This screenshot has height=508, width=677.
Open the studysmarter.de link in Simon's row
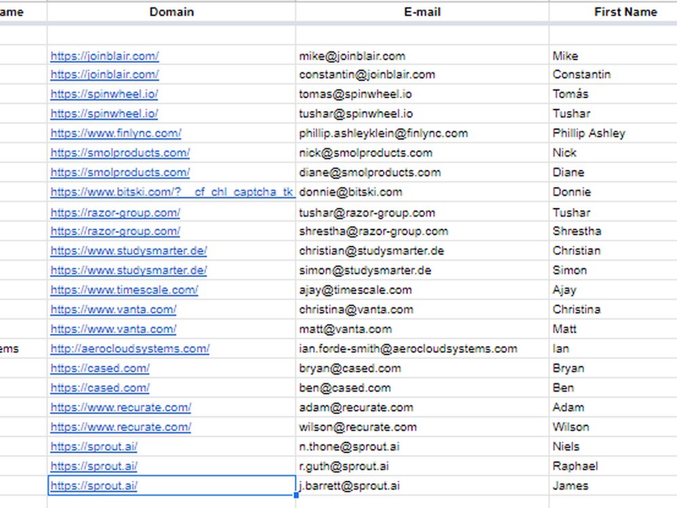click(129, 271)
